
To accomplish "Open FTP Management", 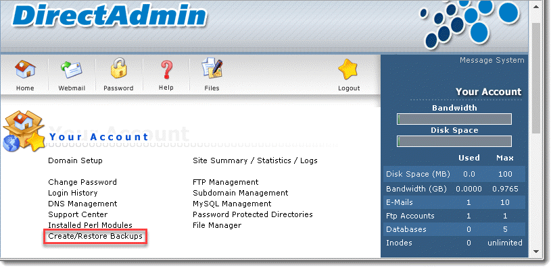I will click(x=226, y=182).
